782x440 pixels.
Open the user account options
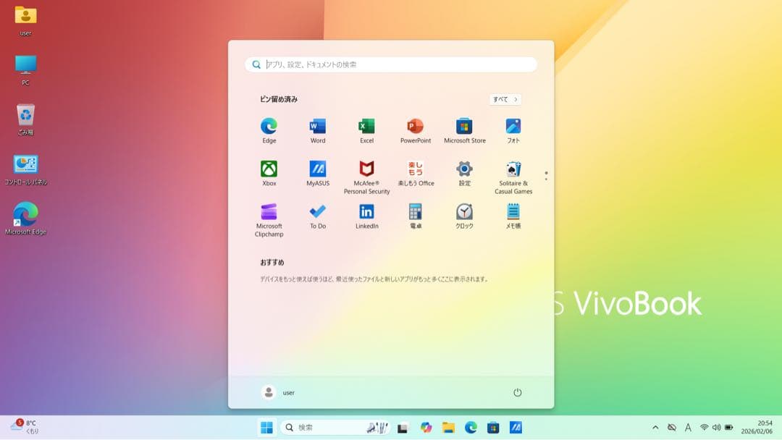(279, 392)
